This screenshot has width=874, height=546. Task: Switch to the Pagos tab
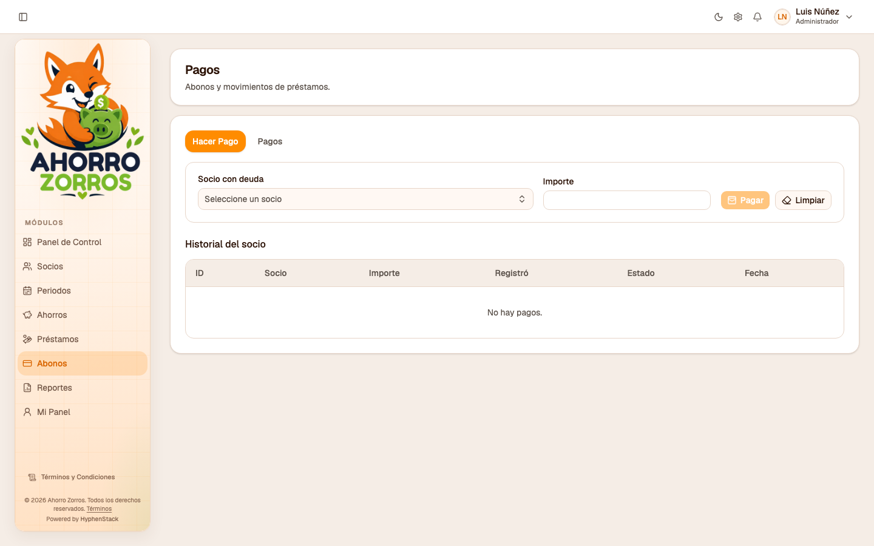coord(270,141)
